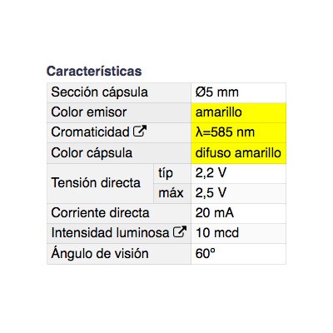Select the típ sub-label cell

click(172, 173)
